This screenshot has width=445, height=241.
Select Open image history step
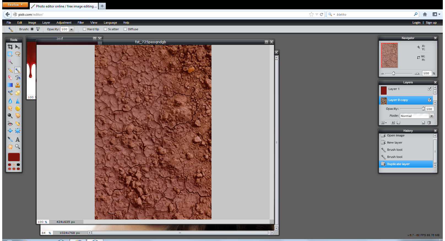coord(406,136)
